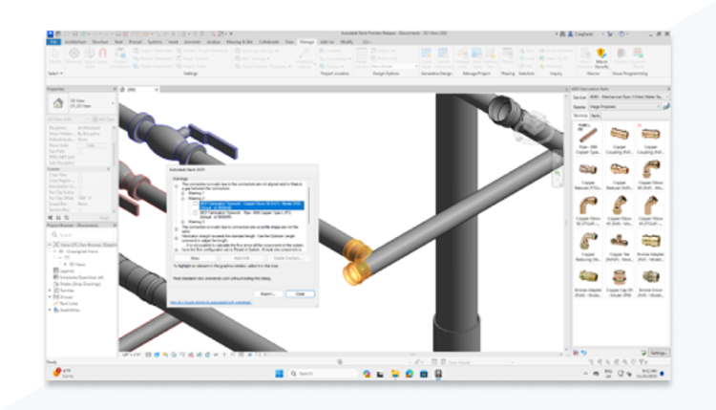716x410 pixels.
Task: Click the palette tool icon beside Palette dropdown
Action: pyautogui.click(x=666, y=106)
